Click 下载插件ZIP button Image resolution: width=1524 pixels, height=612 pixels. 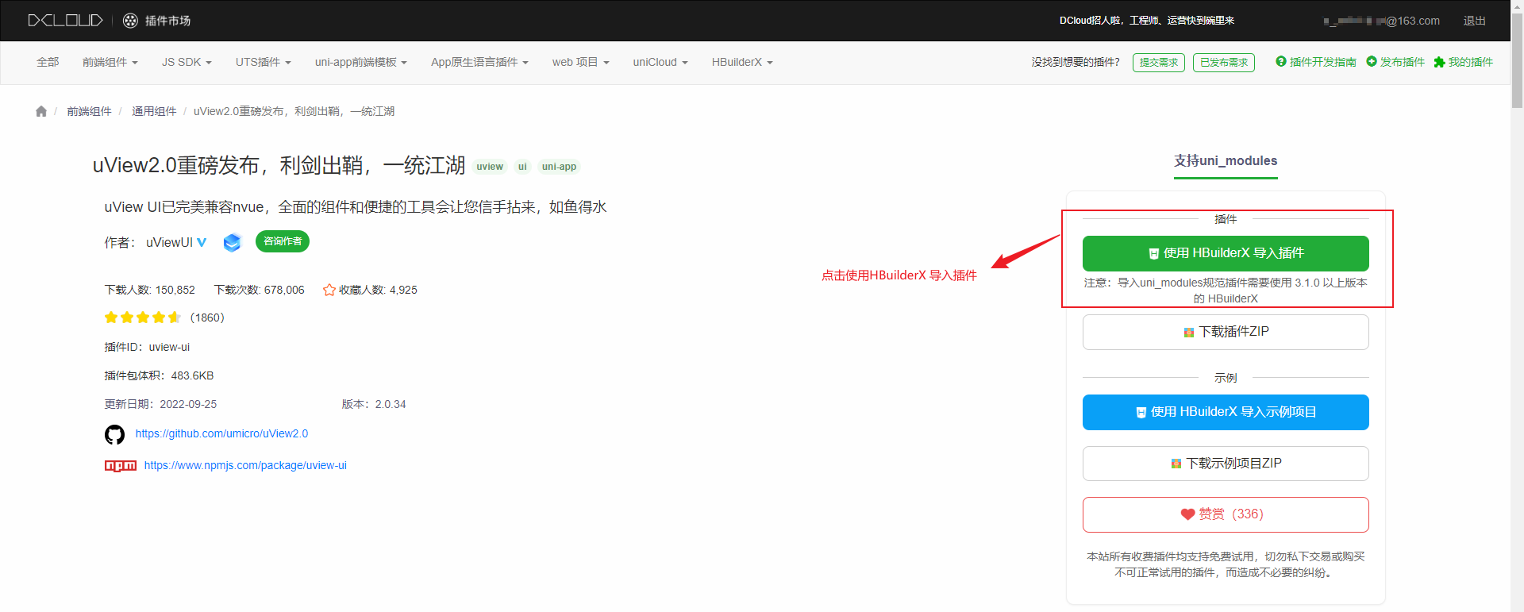tap(1226, 332)
